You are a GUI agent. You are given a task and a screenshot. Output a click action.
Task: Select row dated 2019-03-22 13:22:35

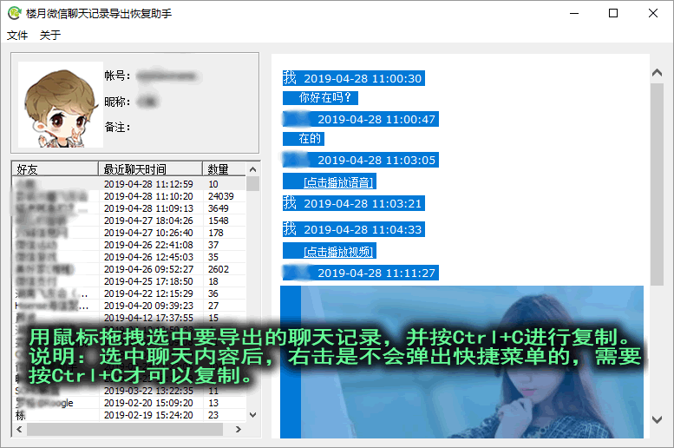pyautogui.click(x=129, y=391)
